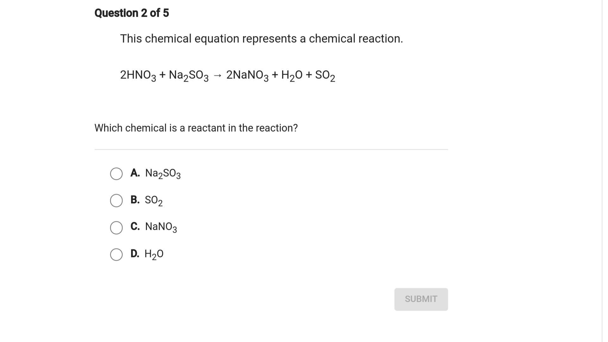
Task: Click the reaction arrow in the equation
Action: tap(218, 75)
